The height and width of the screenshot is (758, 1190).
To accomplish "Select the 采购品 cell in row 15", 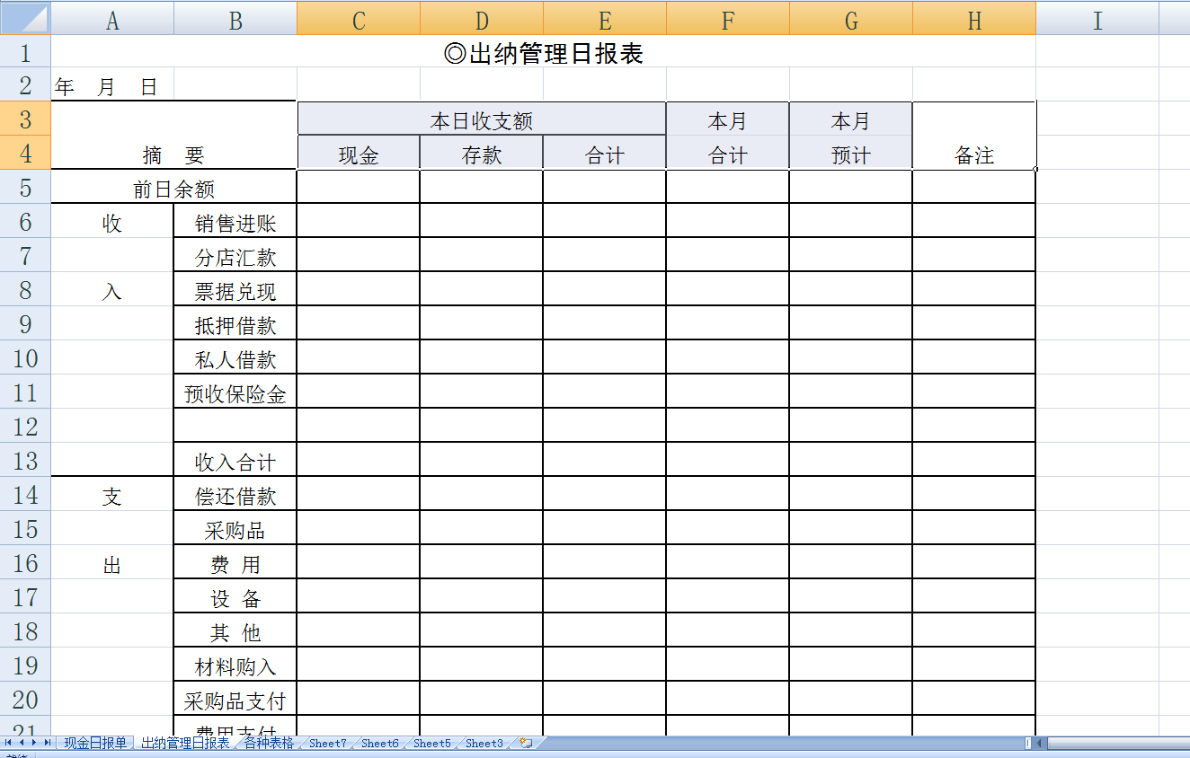I will (235, 529).
